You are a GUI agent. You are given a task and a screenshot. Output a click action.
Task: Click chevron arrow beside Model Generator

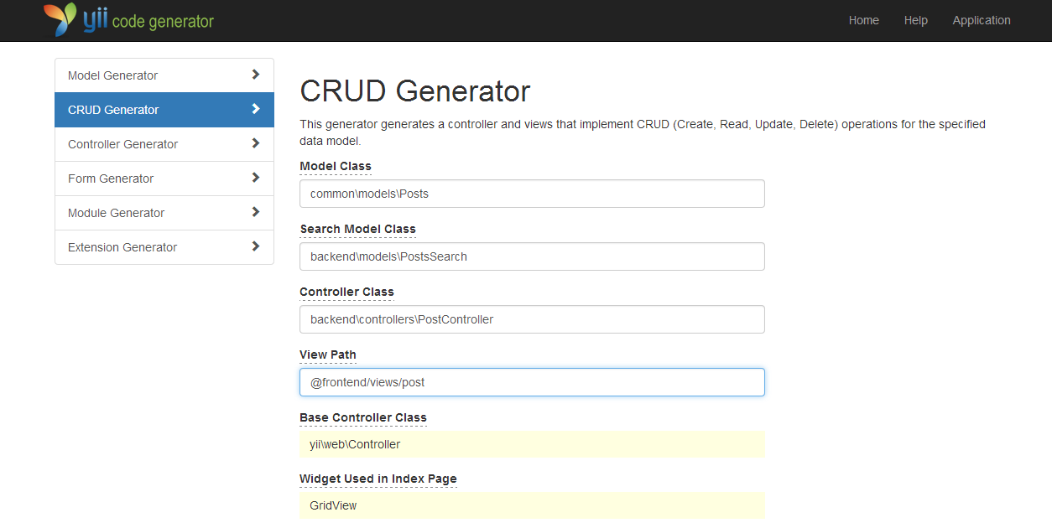click(x=256, y=75)
